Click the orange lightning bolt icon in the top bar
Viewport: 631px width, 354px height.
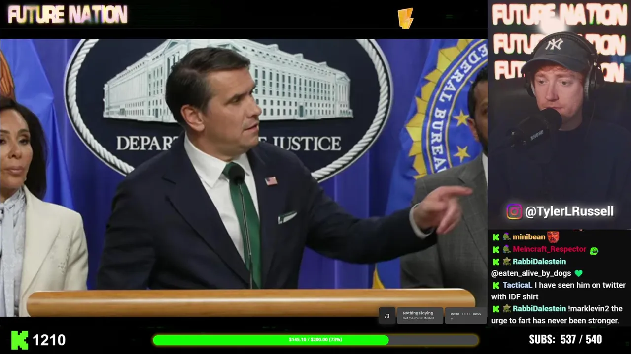pos(405,18)
